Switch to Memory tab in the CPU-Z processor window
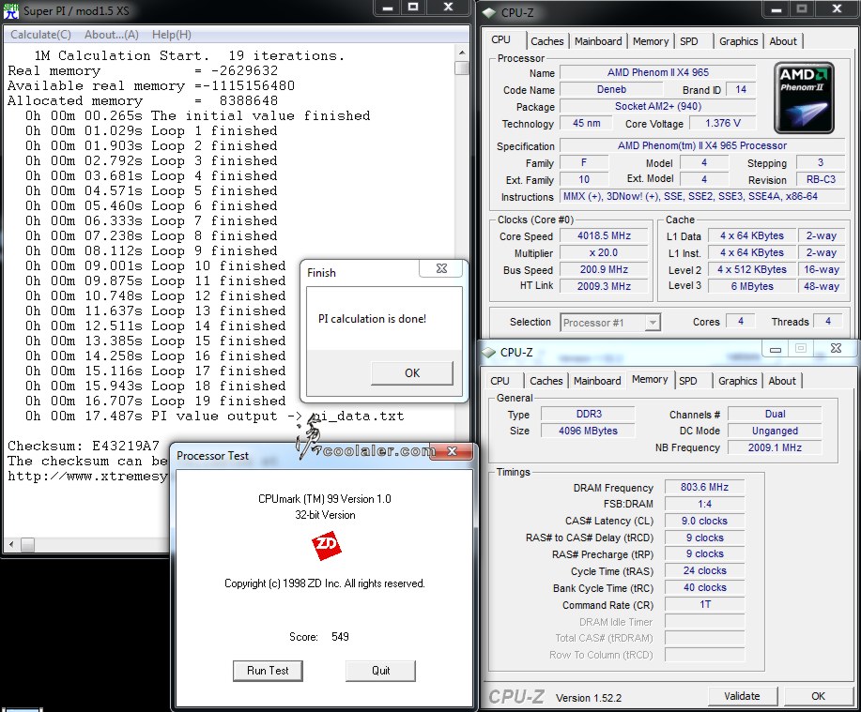 click(651, 41)
